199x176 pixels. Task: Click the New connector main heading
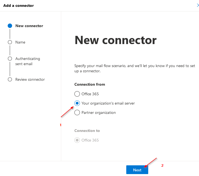point(116,40)
